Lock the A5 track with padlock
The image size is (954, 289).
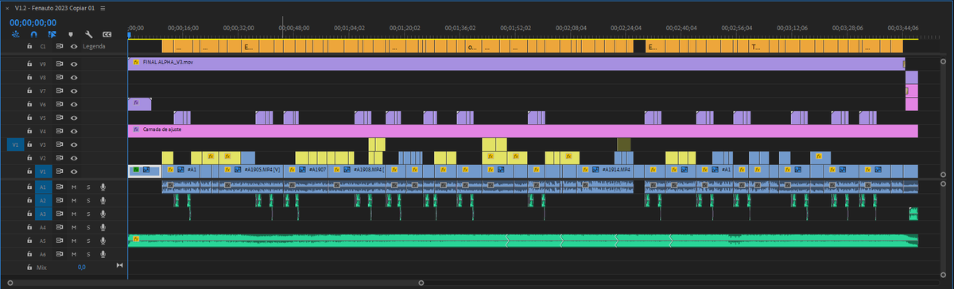[x=29, y=241]
